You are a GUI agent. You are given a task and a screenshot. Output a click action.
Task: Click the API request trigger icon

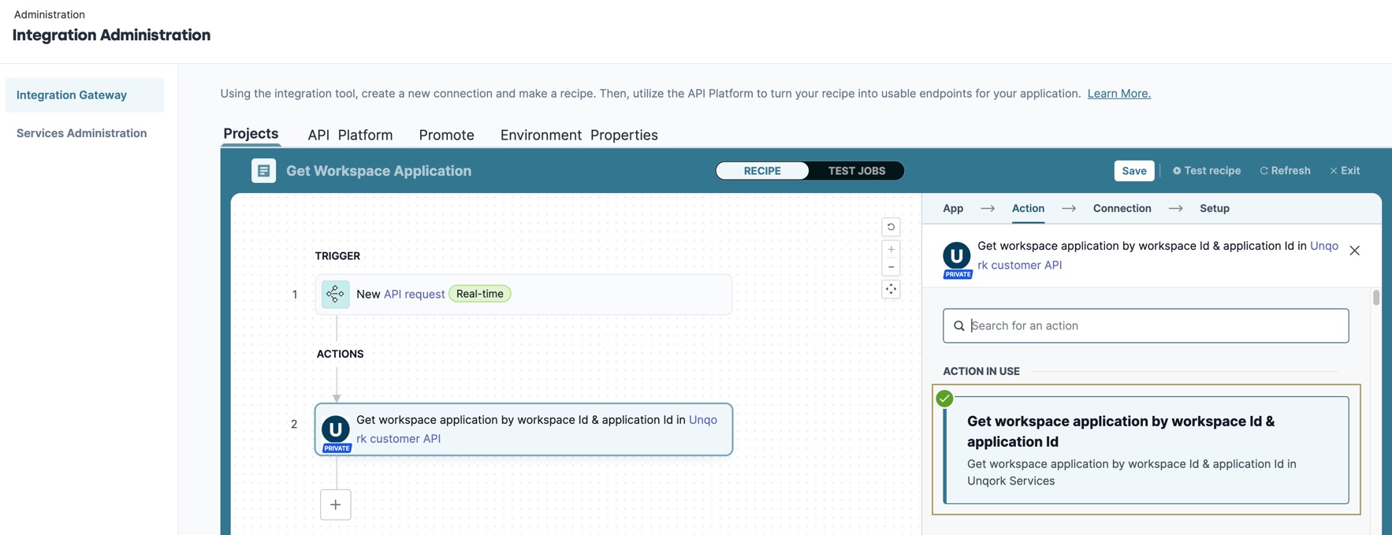pos(335,294)
